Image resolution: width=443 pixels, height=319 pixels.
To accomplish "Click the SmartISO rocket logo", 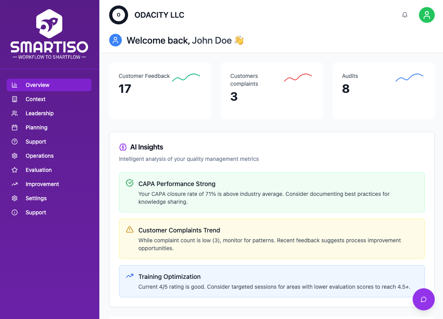I will (x=49, y=24).
